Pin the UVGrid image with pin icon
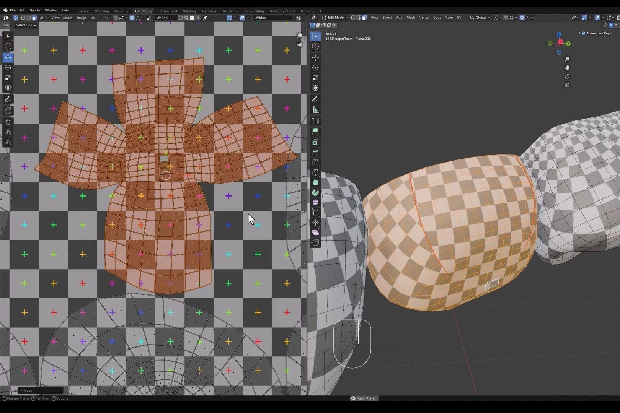 (205, 18)
